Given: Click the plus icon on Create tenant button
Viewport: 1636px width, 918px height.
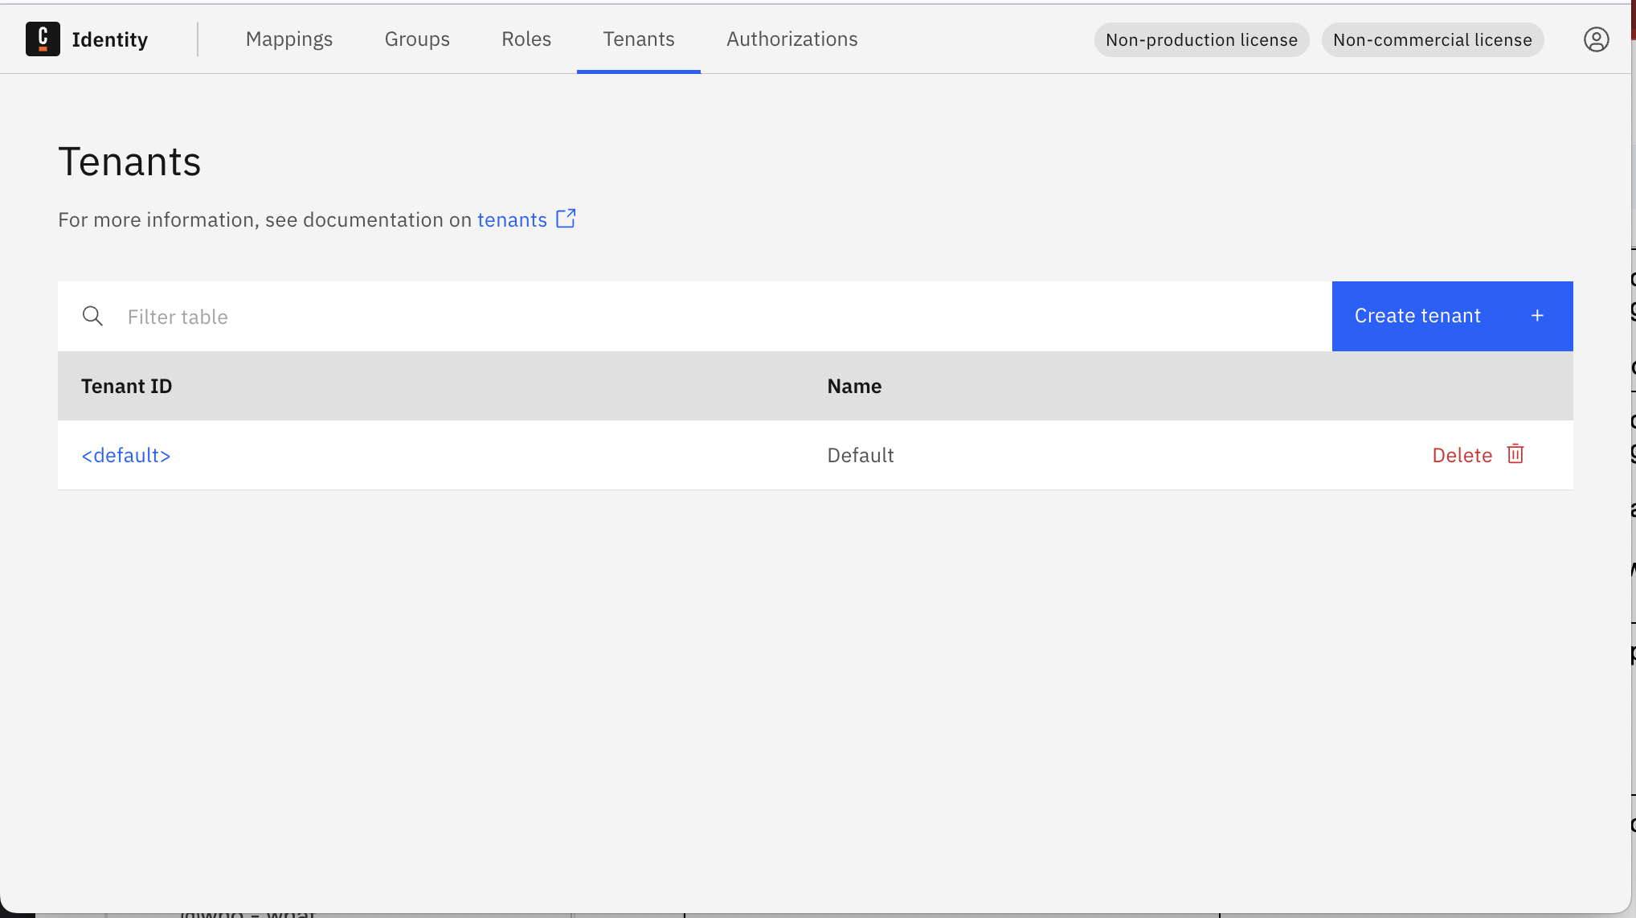Looking at the screenshot, I should click(1537, 316).
